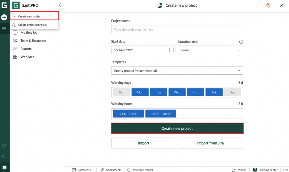Viewport: 289px width, 172px height.
Task: Click the Duration step info icon
Action: (x=241, y=42)
